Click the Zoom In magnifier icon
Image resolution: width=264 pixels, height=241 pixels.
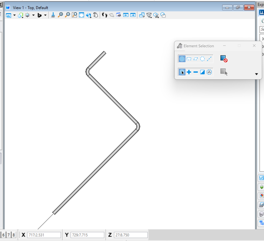point(60,15)
